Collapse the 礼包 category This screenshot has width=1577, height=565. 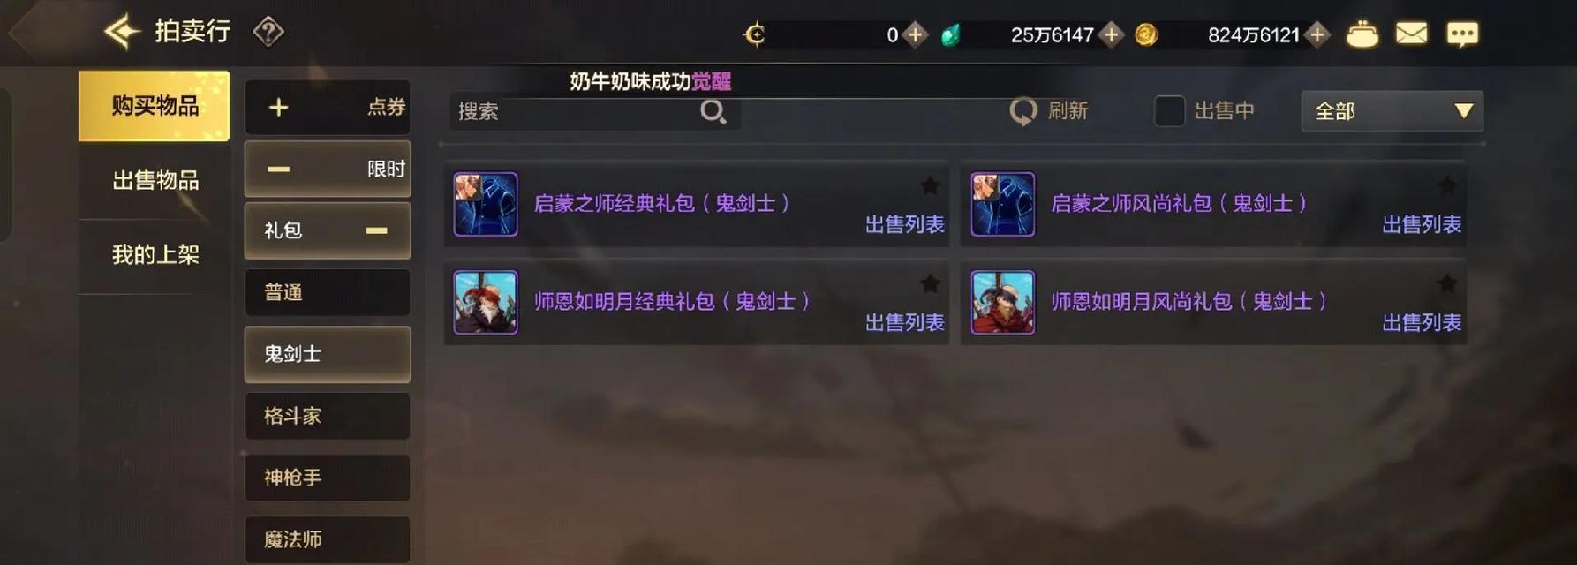pos(377,230)
